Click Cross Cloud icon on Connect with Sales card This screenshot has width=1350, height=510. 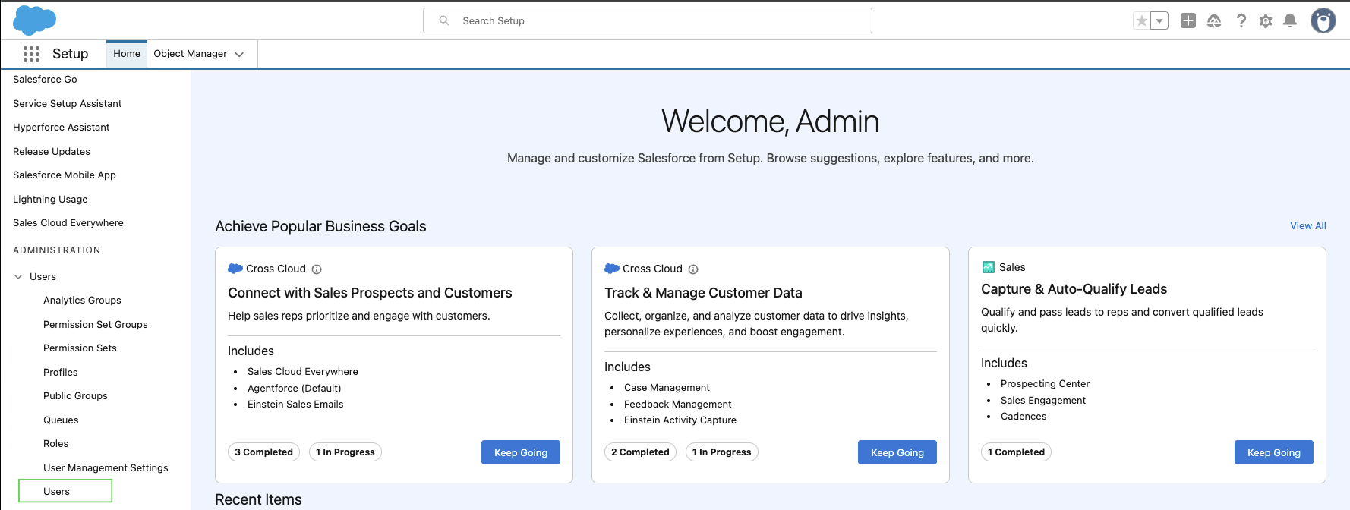coord(235,269)
